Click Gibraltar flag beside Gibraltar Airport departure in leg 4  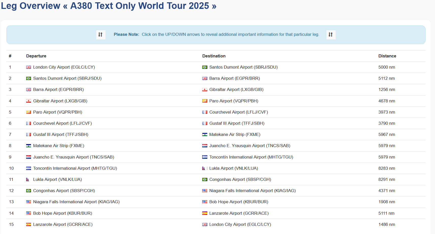(29, 101)
